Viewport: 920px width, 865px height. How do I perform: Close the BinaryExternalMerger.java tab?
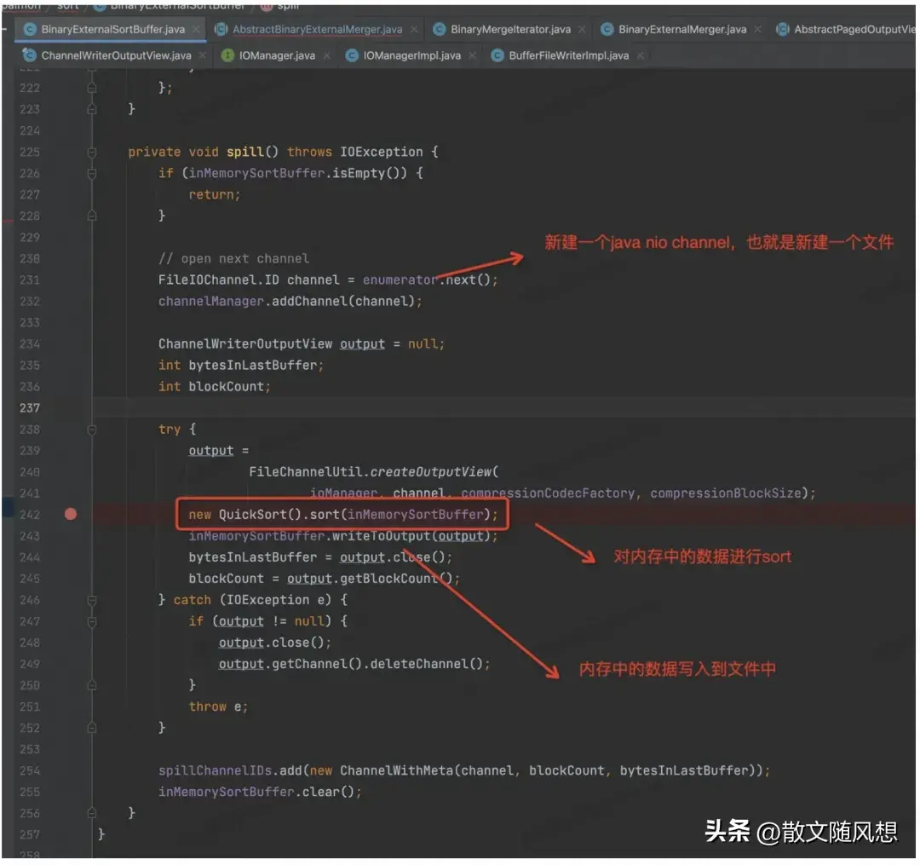point(757,29)
